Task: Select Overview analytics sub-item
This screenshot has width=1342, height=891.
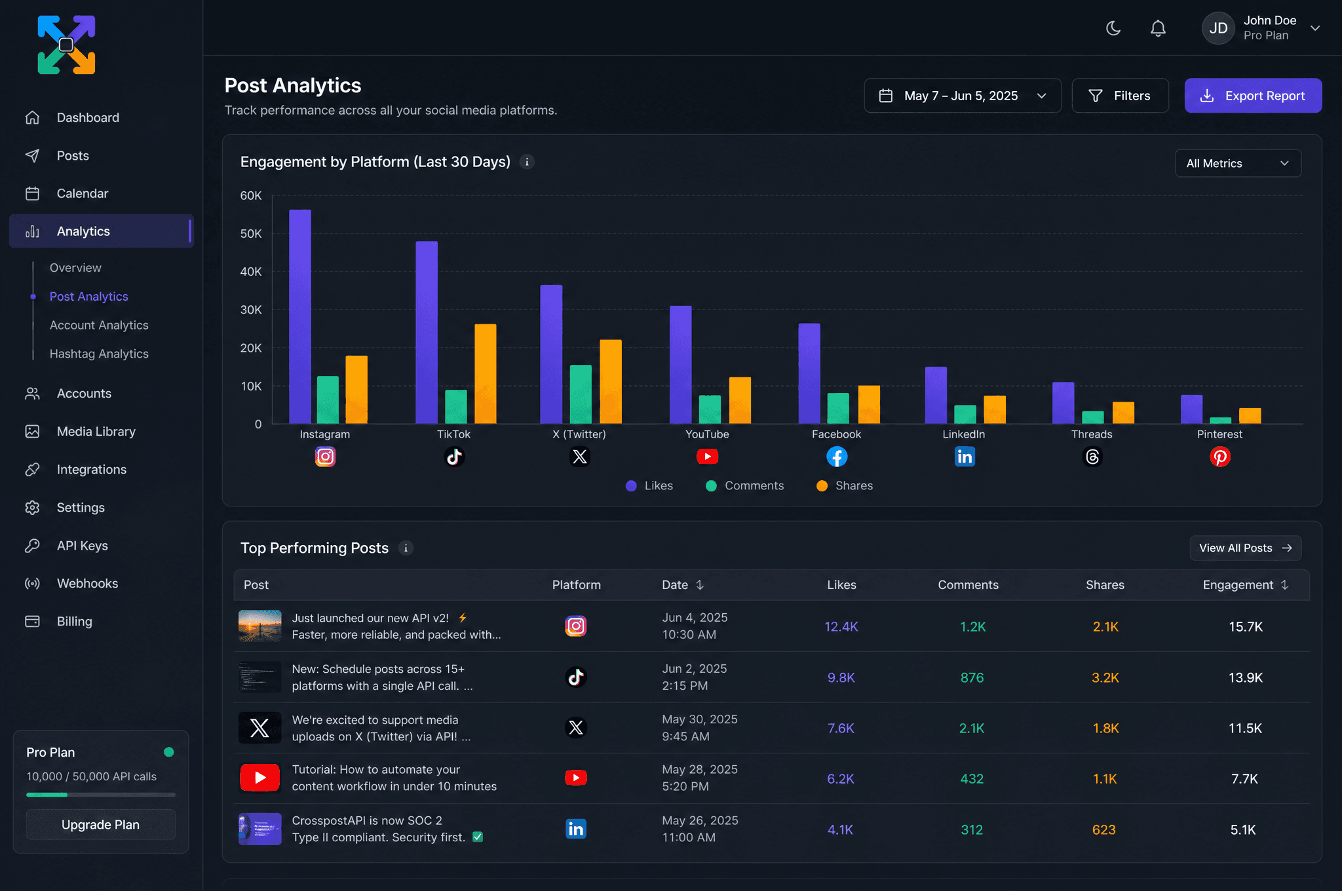Action: [75, 267]
